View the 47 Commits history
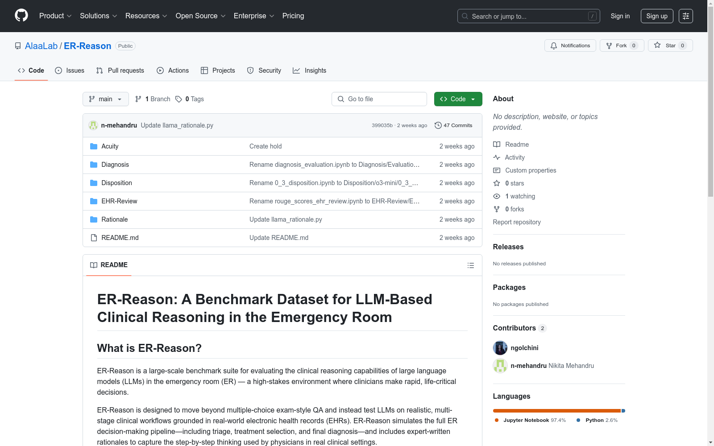Image resolution: width=714 pixels, height=446 pixels. 453,125
